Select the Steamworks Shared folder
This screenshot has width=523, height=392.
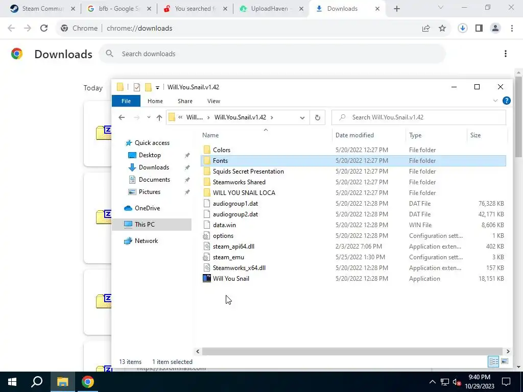click(239, 182)
